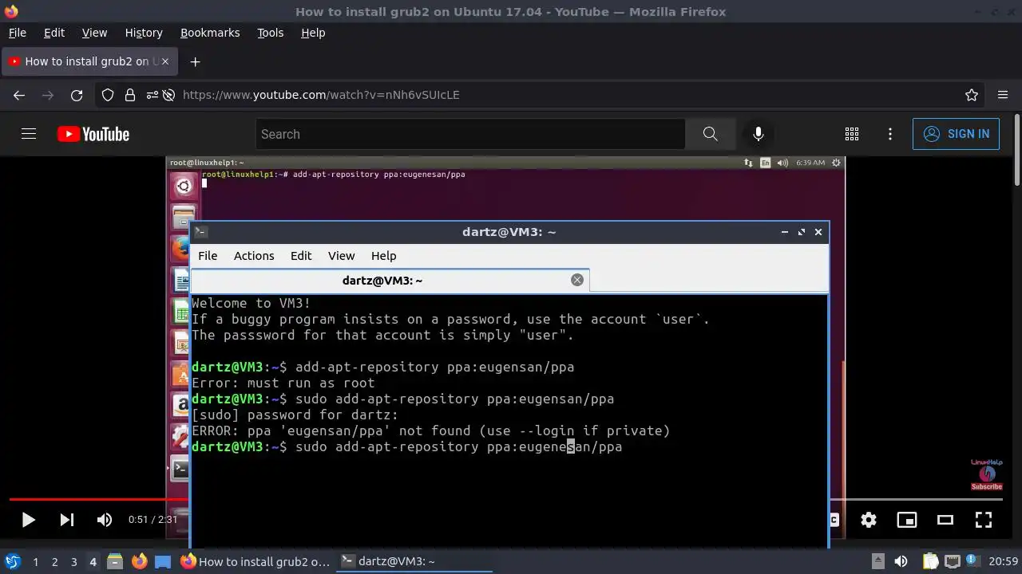The width and height of the screenshot is (1022, 574).
Task: Select the 'How to install grub2' browser tab
Action: pos(89,61)
